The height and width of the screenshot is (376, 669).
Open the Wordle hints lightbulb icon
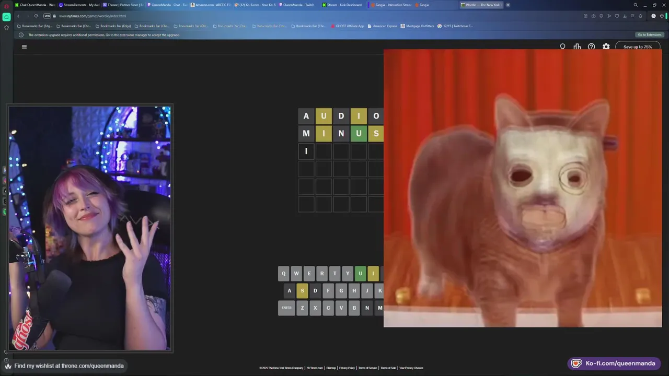coord(562,46)
